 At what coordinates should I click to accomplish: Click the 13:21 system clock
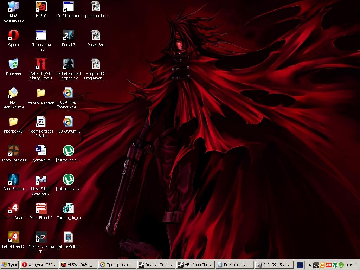coord(351,265)
